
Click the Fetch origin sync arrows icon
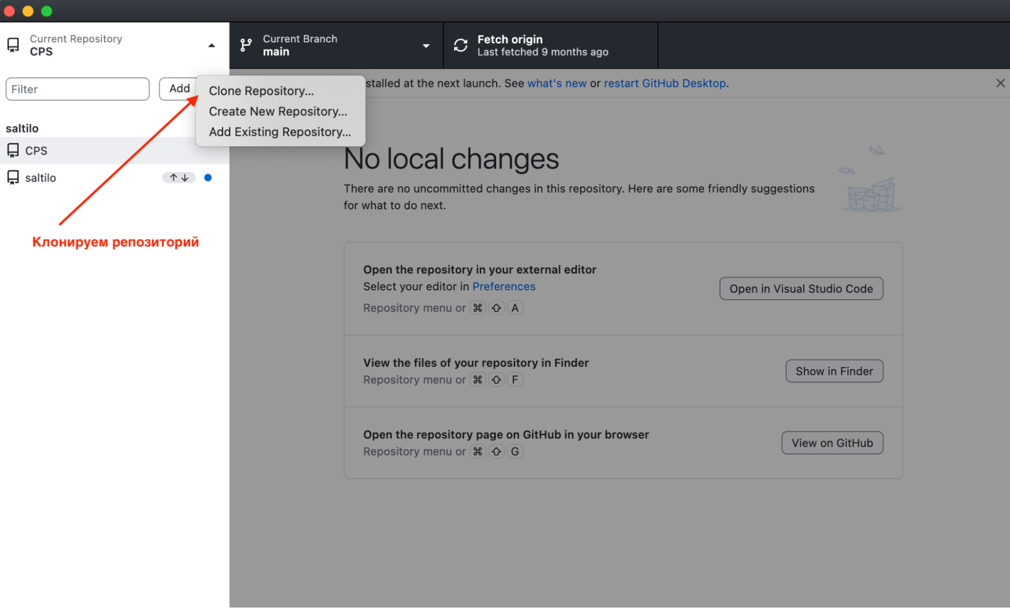[x=460, y=45]
